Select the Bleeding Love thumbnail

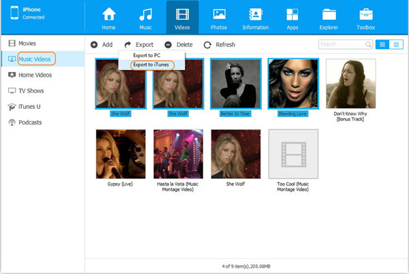coord(293,84)
